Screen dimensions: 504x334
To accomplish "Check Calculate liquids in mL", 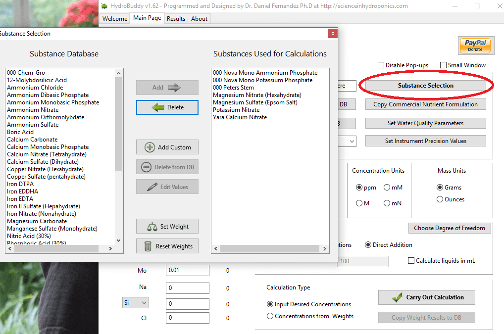I will point(411,261).
